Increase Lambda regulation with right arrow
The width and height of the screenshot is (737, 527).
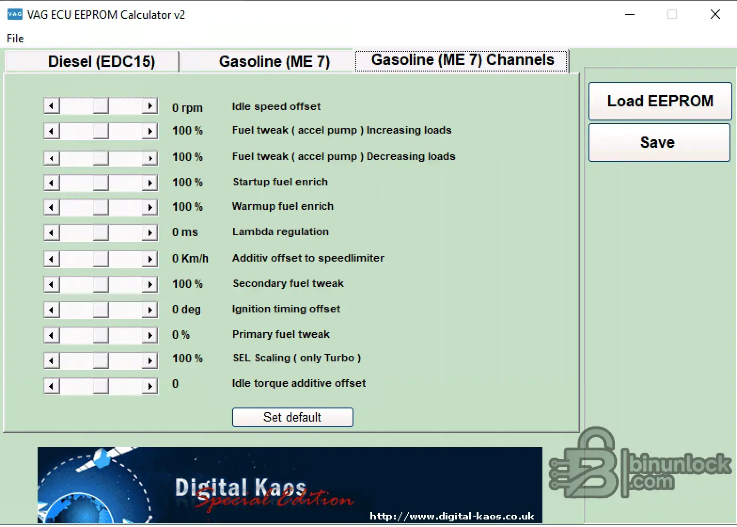coord(150,233)
